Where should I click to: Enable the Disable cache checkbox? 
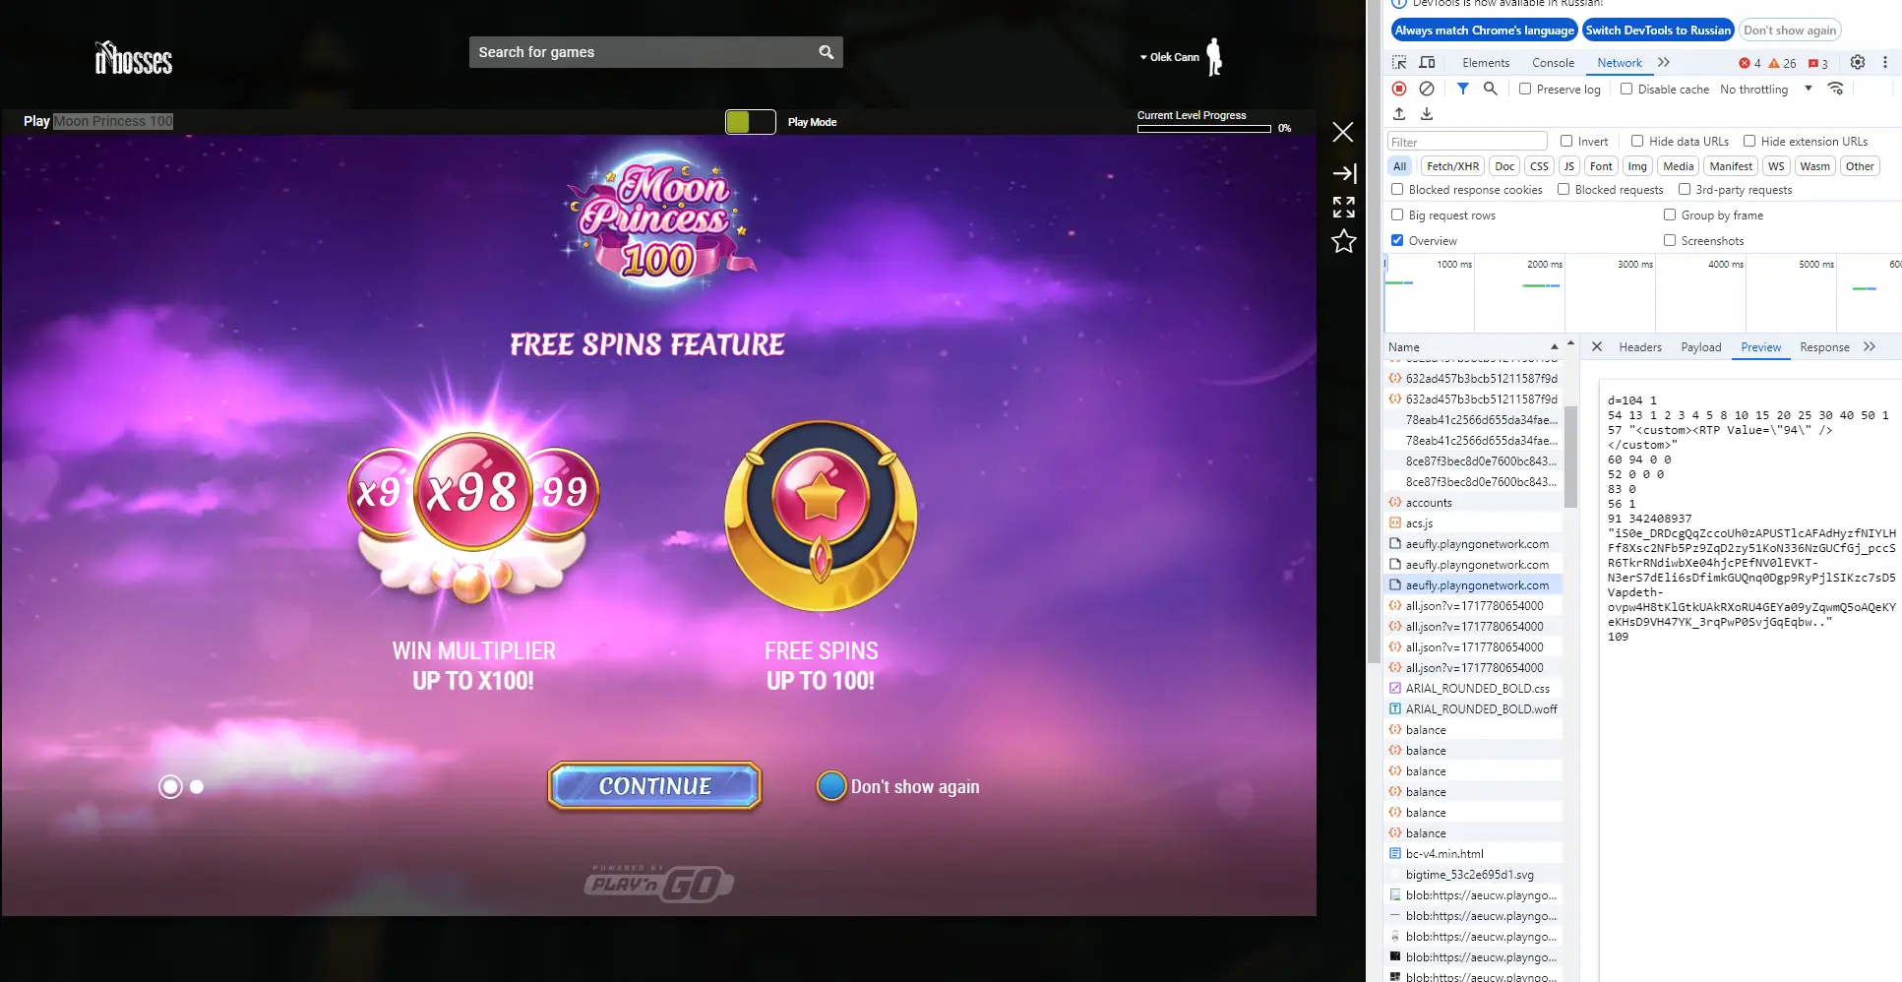pyautogui.click(x=1626, y=89)
